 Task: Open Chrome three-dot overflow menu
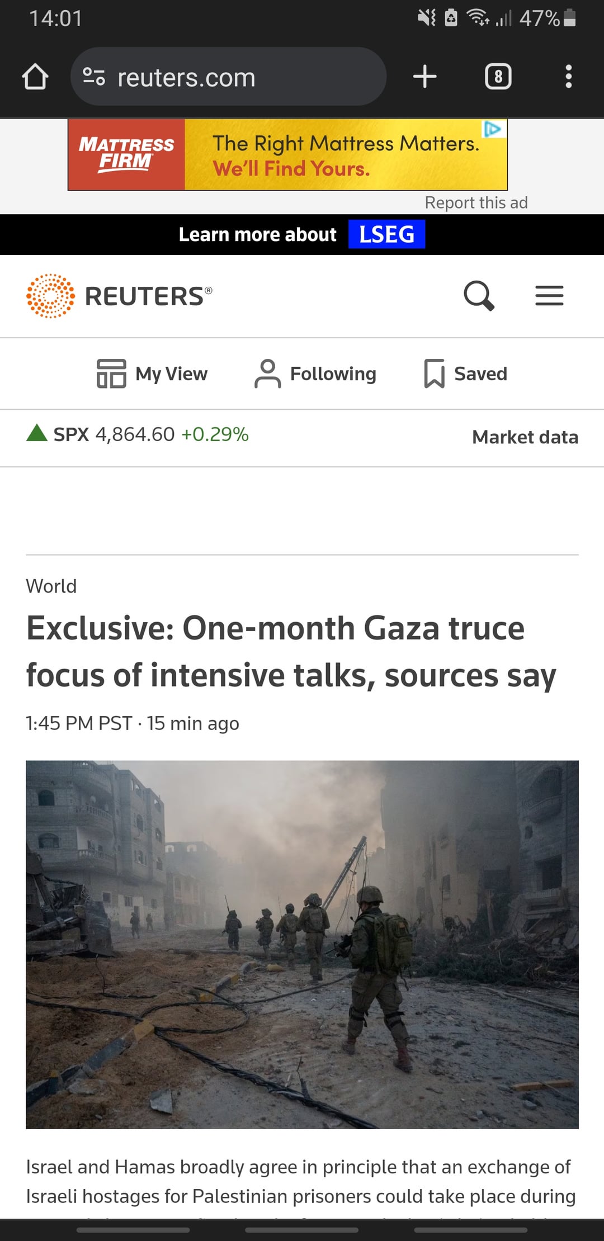pos(568,77)
